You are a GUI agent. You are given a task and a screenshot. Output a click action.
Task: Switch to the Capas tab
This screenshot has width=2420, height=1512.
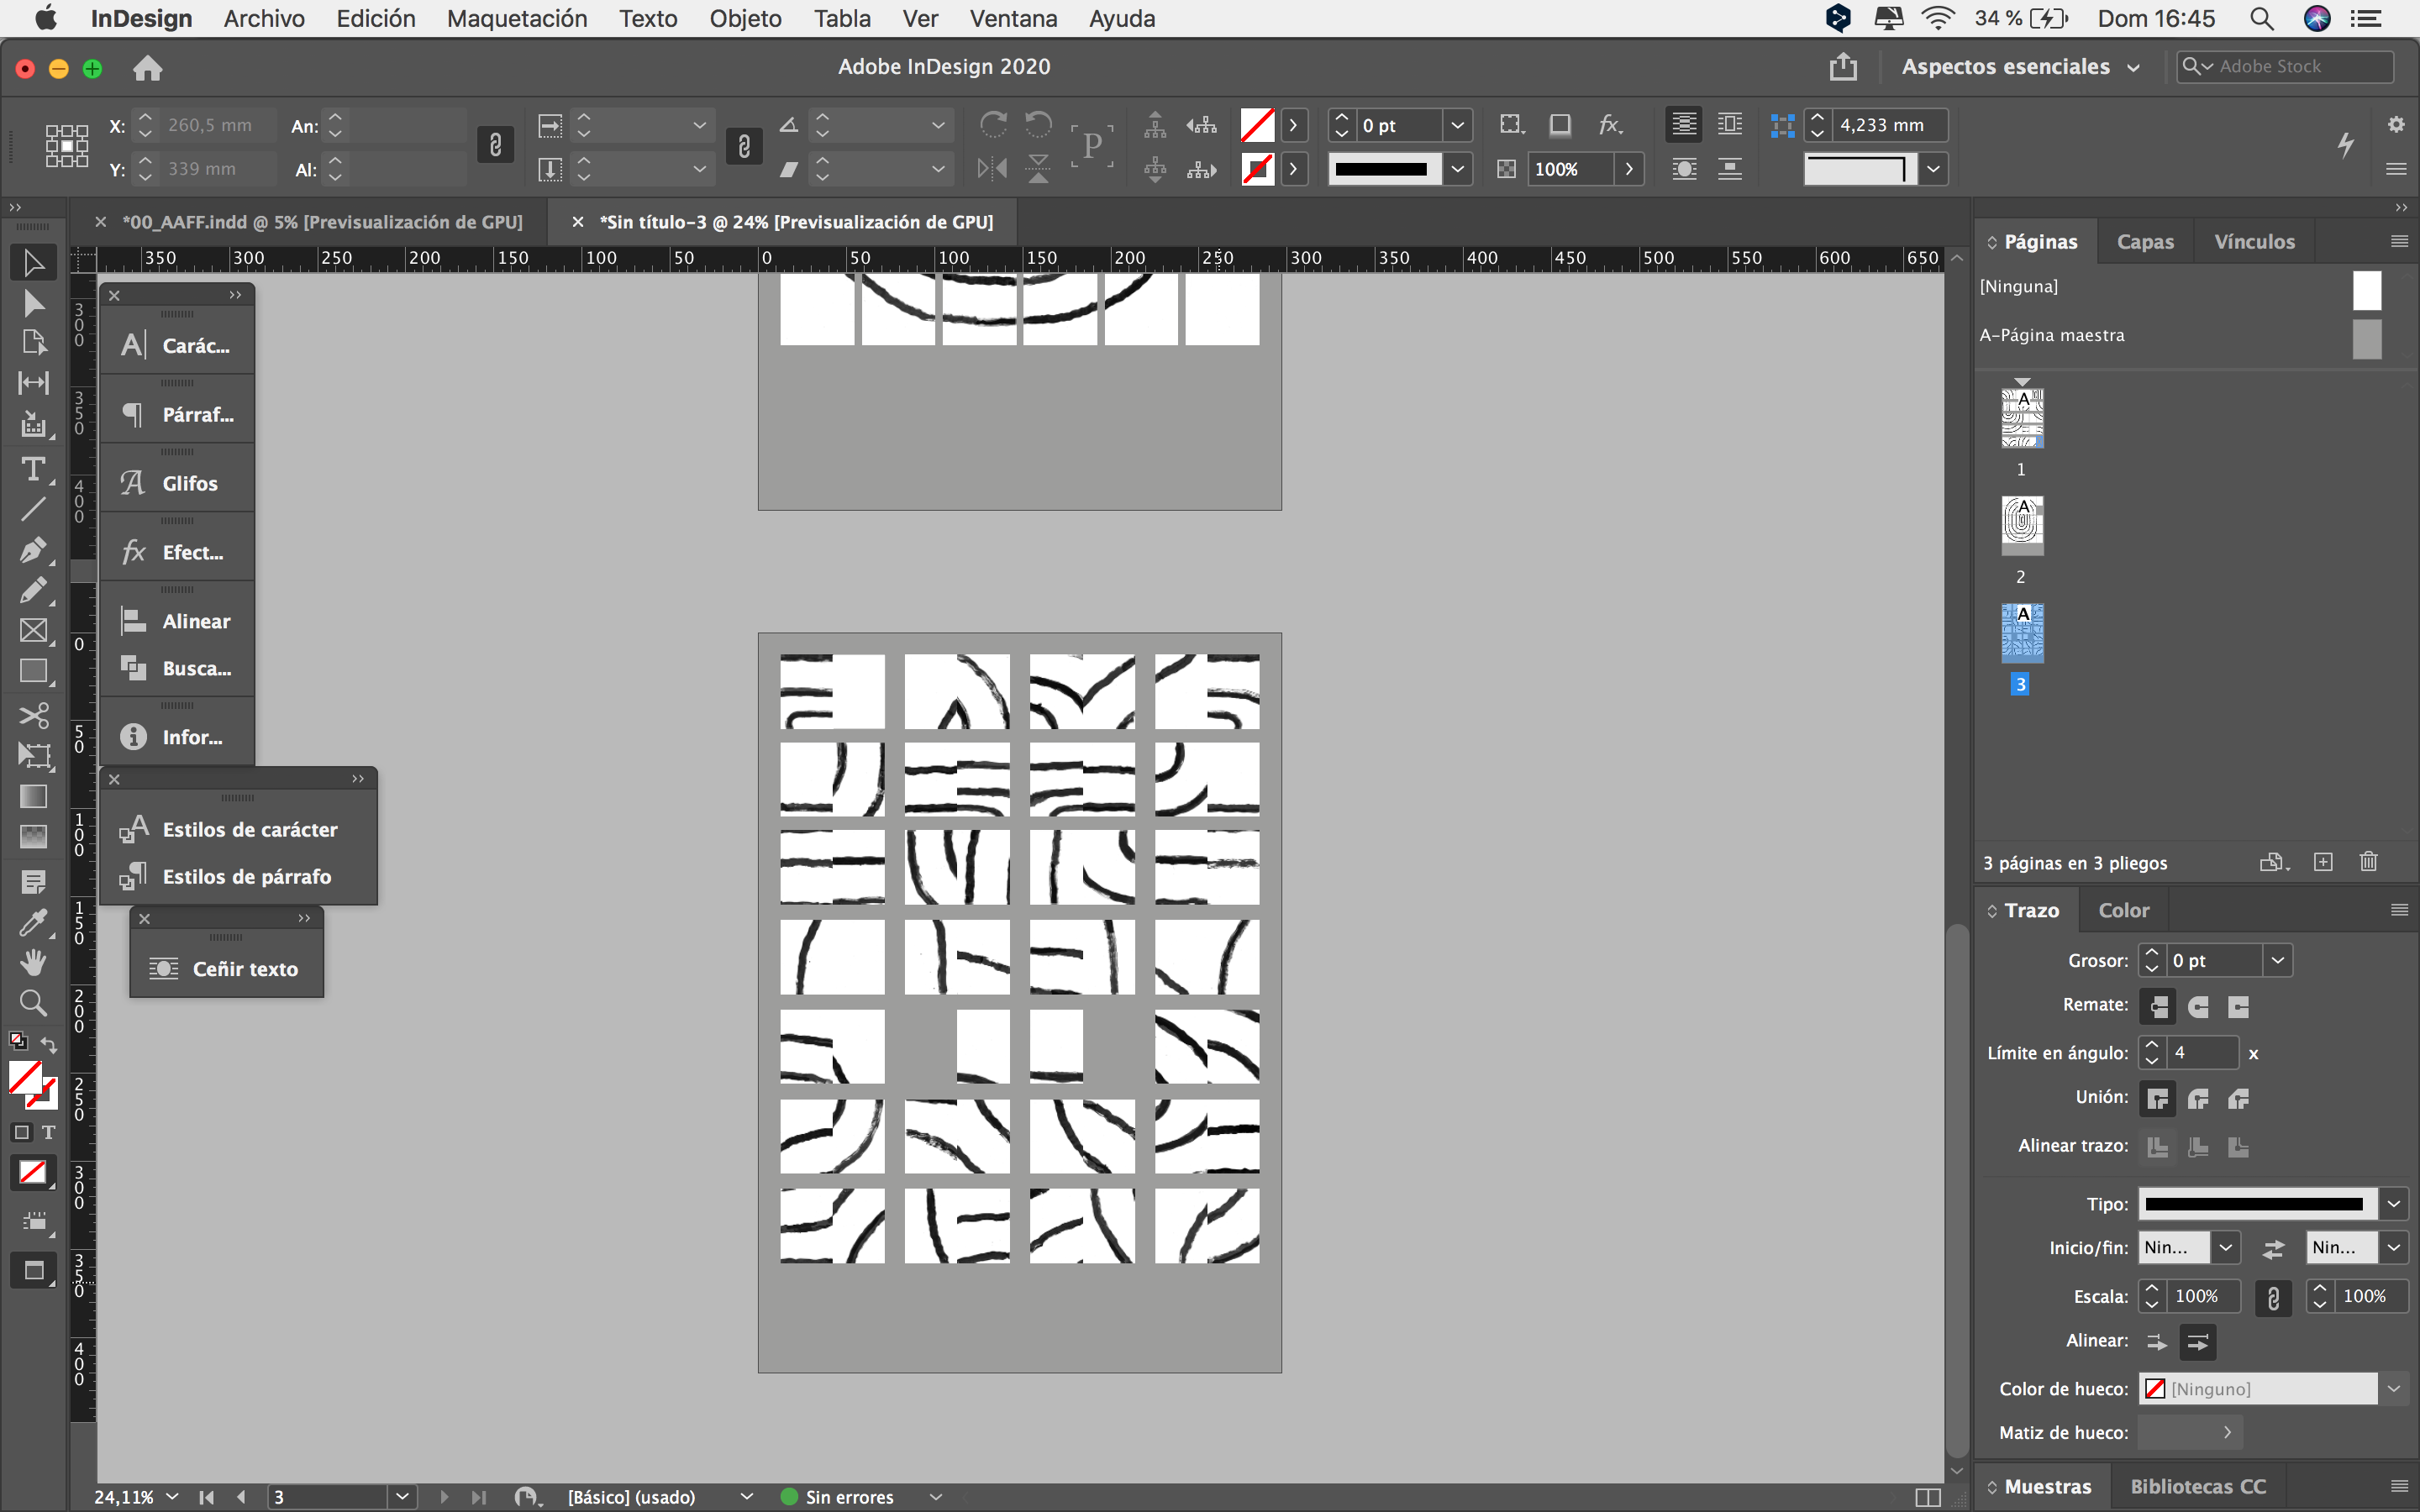pos(2145,242)
